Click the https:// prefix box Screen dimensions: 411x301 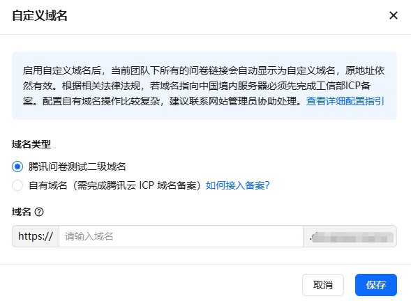pyautogui.click(x=36, y=236)
